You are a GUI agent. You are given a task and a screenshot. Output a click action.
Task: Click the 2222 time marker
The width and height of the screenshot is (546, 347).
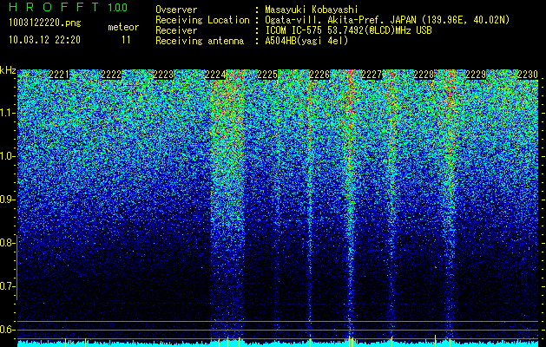click(x=111, y=75)
